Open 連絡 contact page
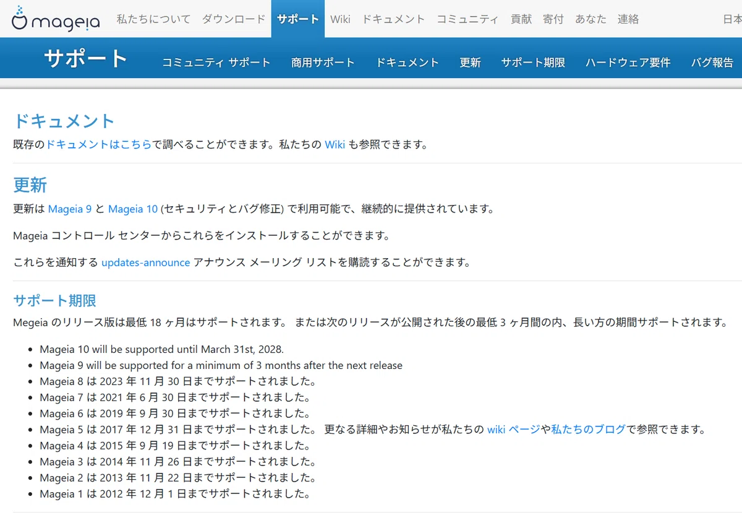The height and width of the screenshot is (520, 742). click(628, 19)
